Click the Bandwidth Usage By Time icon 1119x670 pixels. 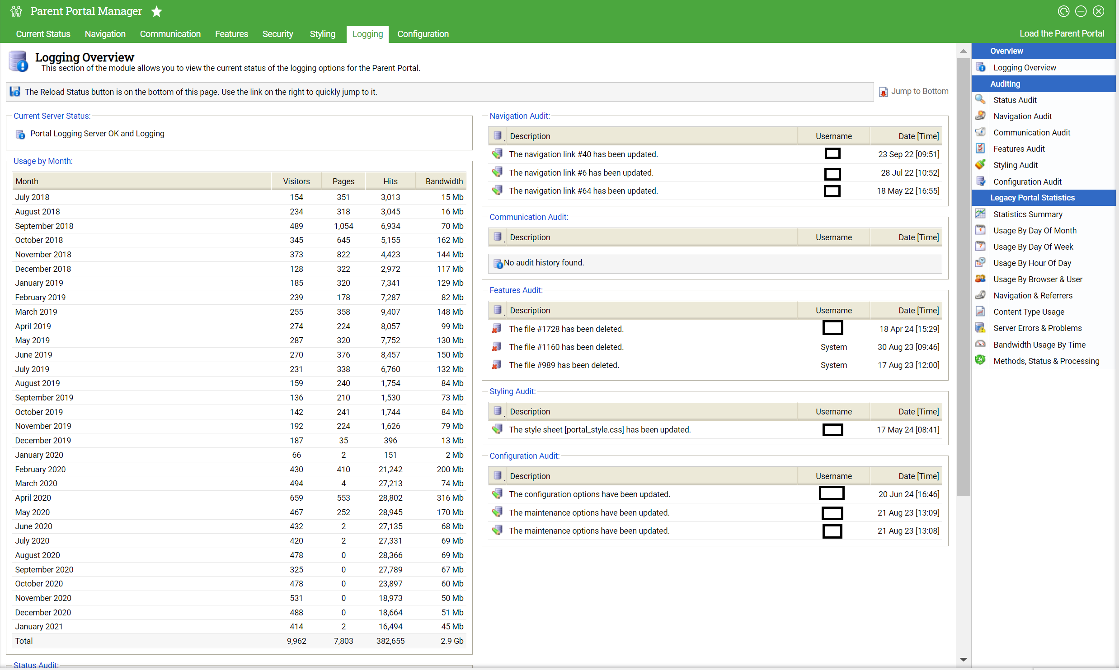click(980, 344)
